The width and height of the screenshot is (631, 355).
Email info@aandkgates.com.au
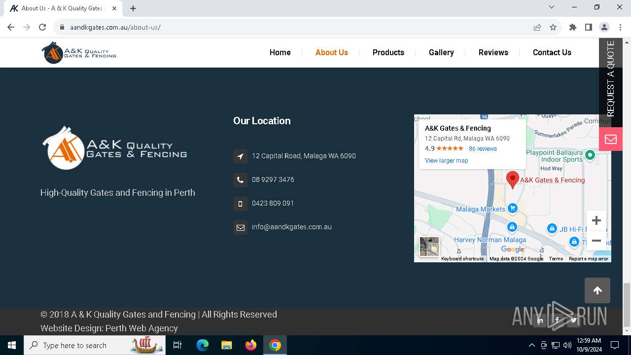[x=292, y=227]
